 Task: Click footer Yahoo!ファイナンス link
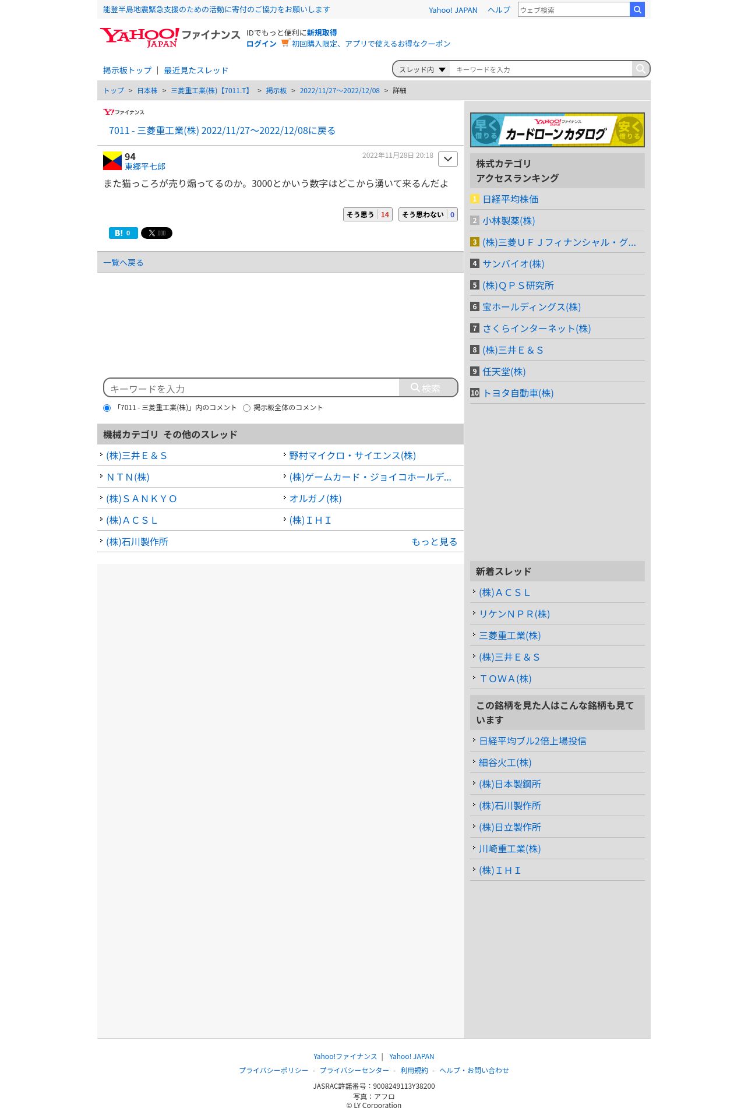tap(345, 1056)
